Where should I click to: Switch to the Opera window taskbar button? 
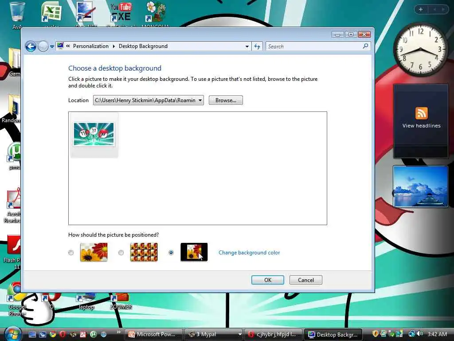[x=273, y=334]
